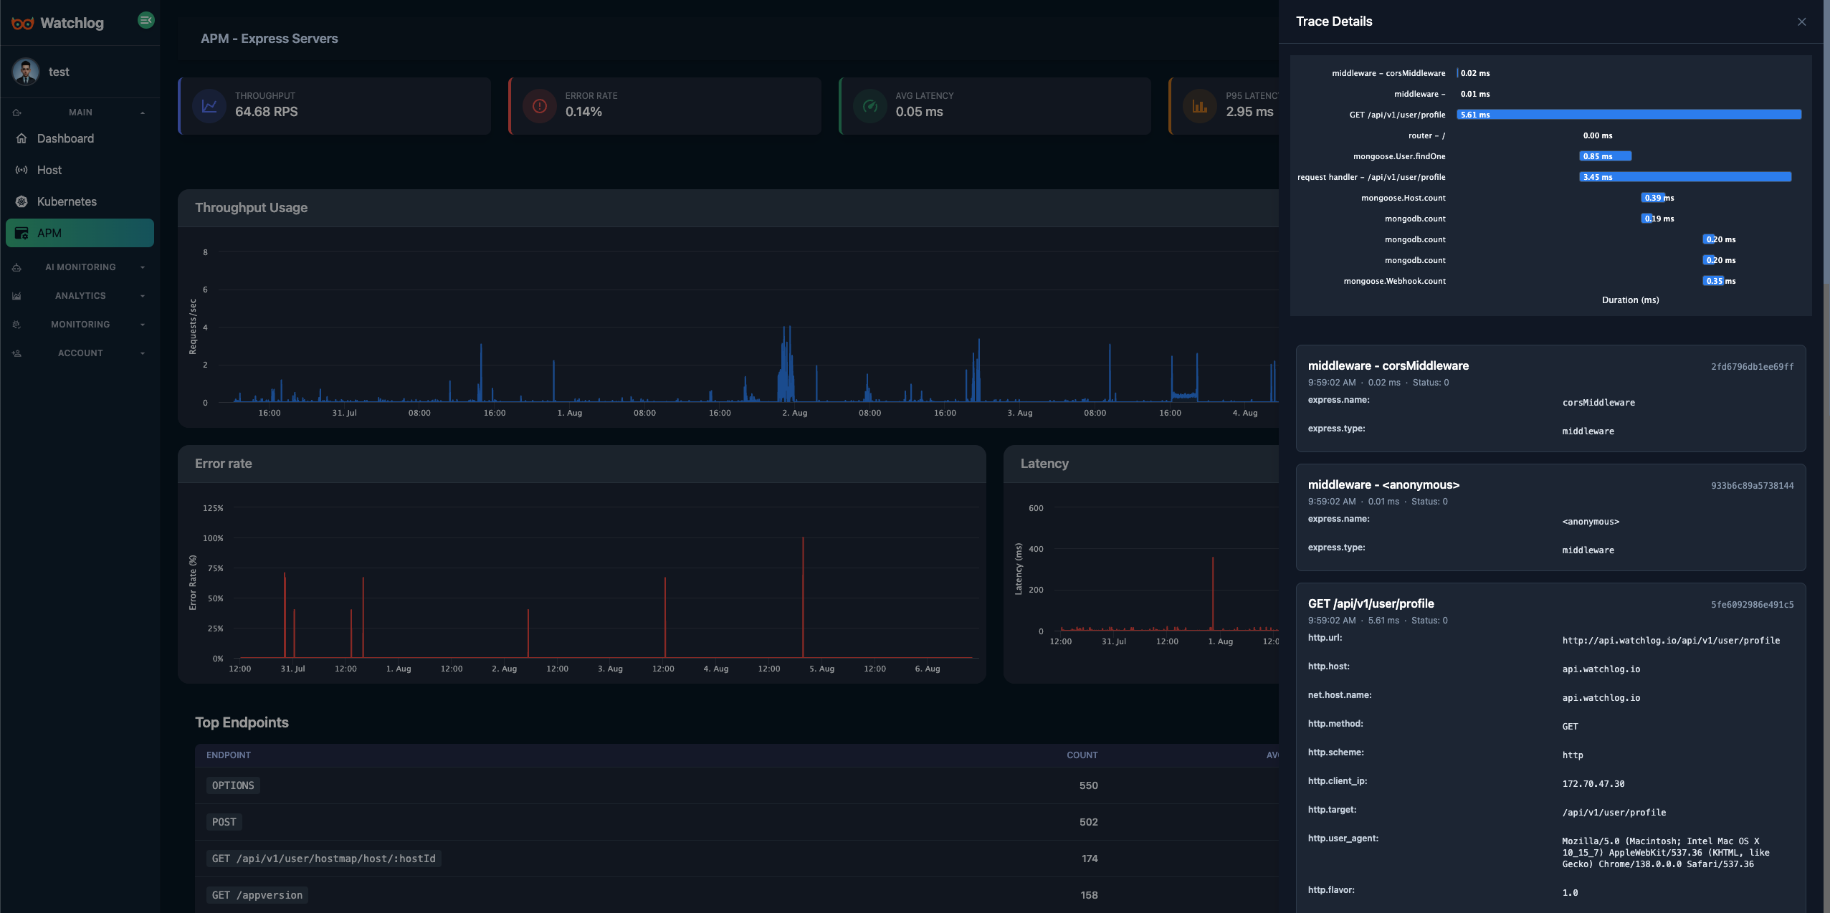Expand the Monitoring sidebar section
The height and width of the screenshot is (913, 1830).
pos(80,325)
